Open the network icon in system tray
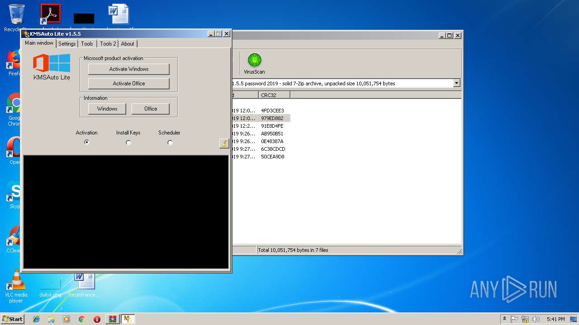This screenshot has height=325, width=579. point(525,319)
